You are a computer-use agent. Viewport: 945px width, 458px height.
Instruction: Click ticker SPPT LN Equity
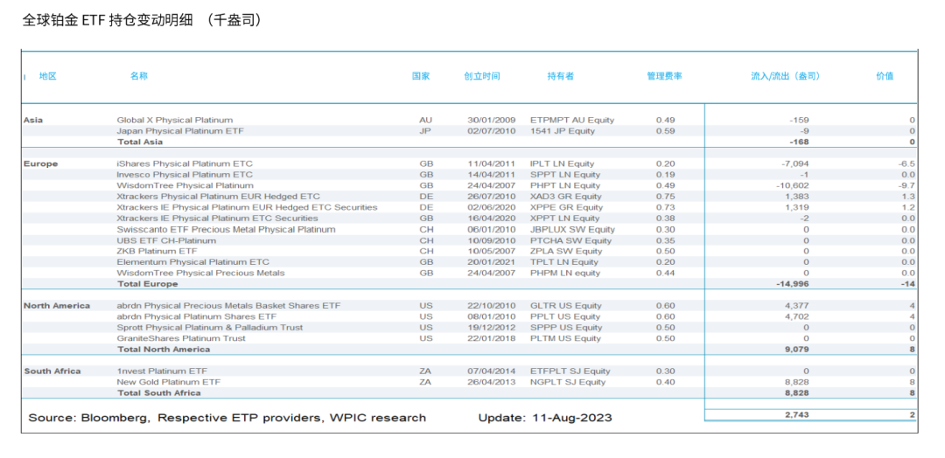[566, 175]
